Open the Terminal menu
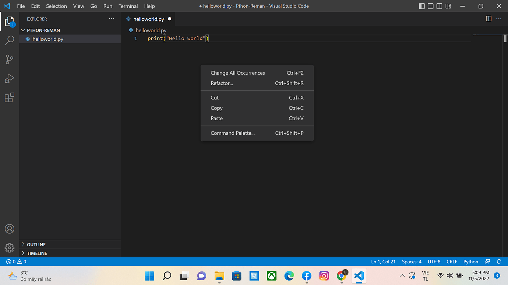 pyautogui.click(x=128, y=6)
